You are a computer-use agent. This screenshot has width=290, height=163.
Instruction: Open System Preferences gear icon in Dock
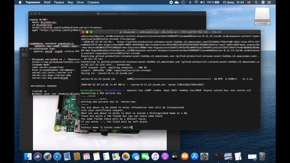pyautogui.click(x=204, y=157)
